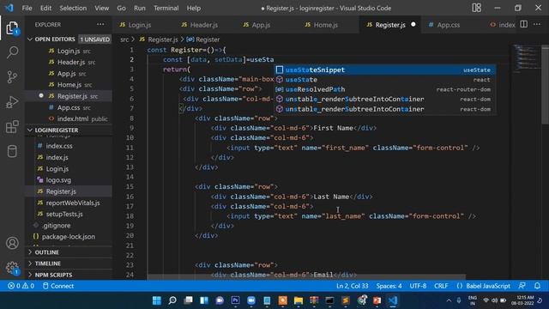Viewport: 549px width, 309px height.
Task: Click the feedback icon in status bar
Action: (x=522, y=286)
